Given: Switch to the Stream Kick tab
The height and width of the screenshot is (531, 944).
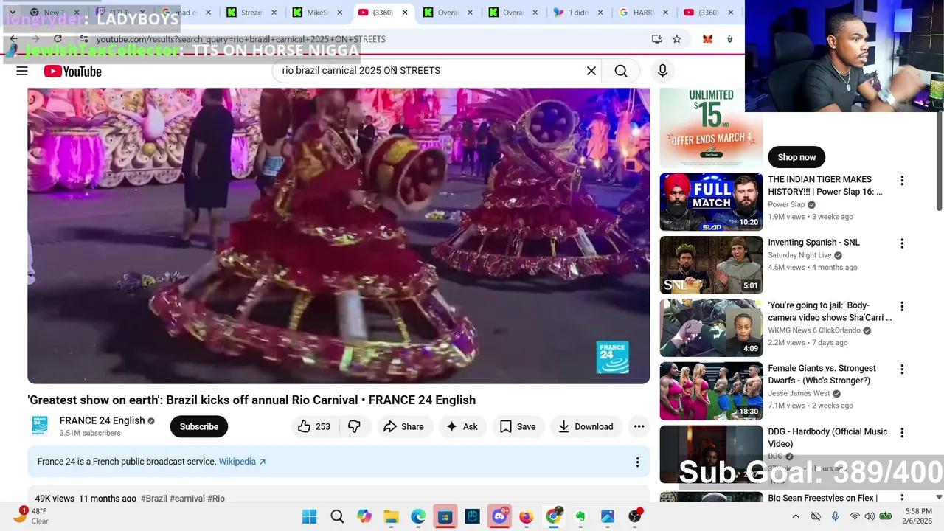Looking at the screenshot, I should [251, 13].
